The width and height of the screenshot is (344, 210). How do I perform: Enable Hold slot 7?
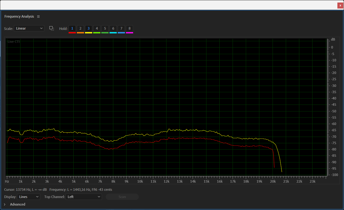coord(121,28)
